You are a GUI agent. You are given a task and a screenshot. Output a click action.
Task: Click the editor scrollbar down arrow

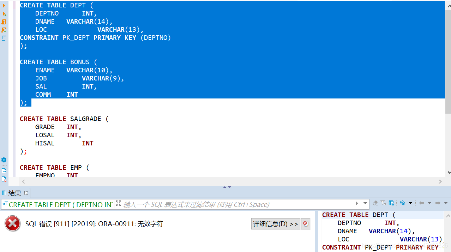449,172
